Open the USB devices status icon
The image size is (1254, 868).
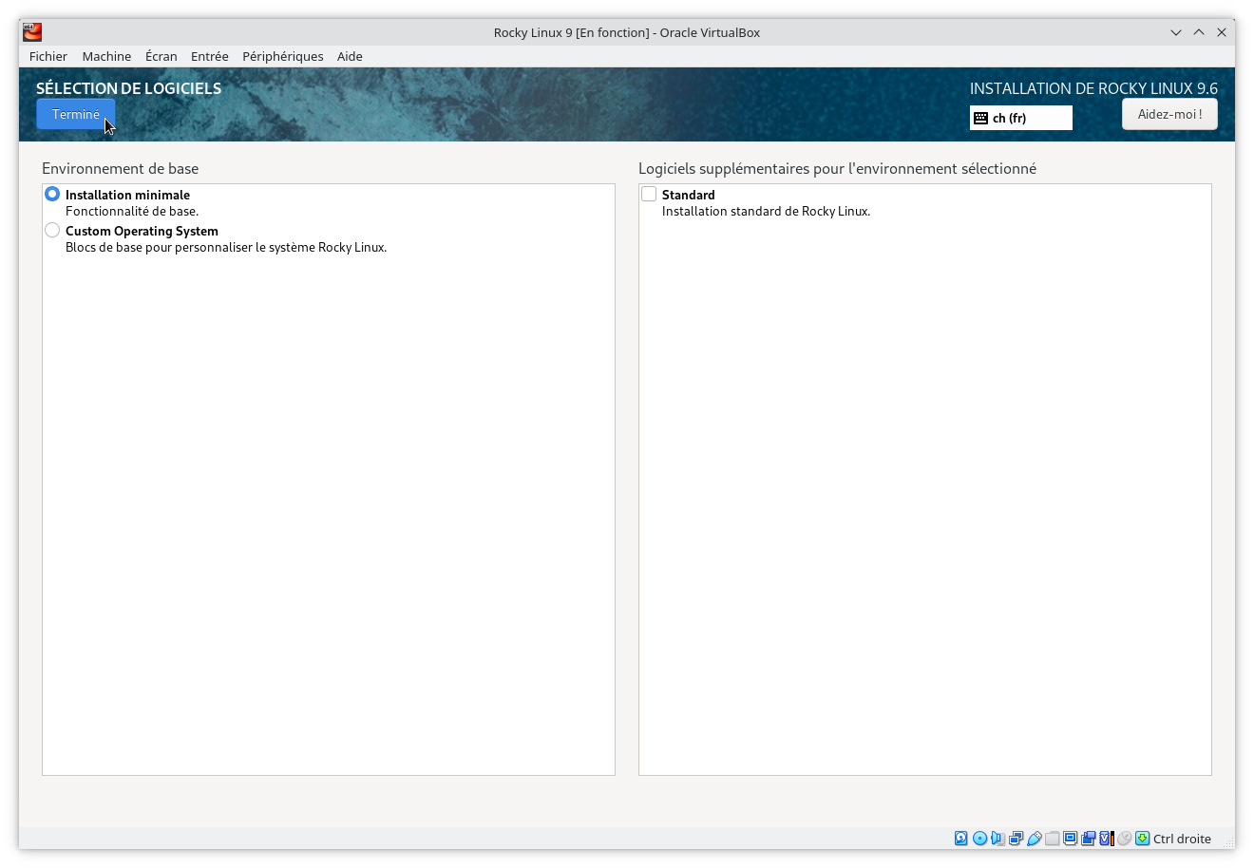pos(1035,839)
